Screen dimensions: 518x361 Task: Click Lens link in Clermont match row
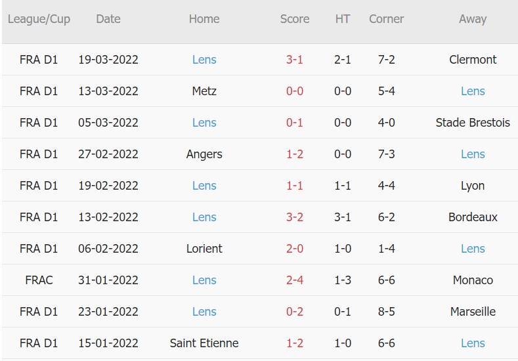204,60
